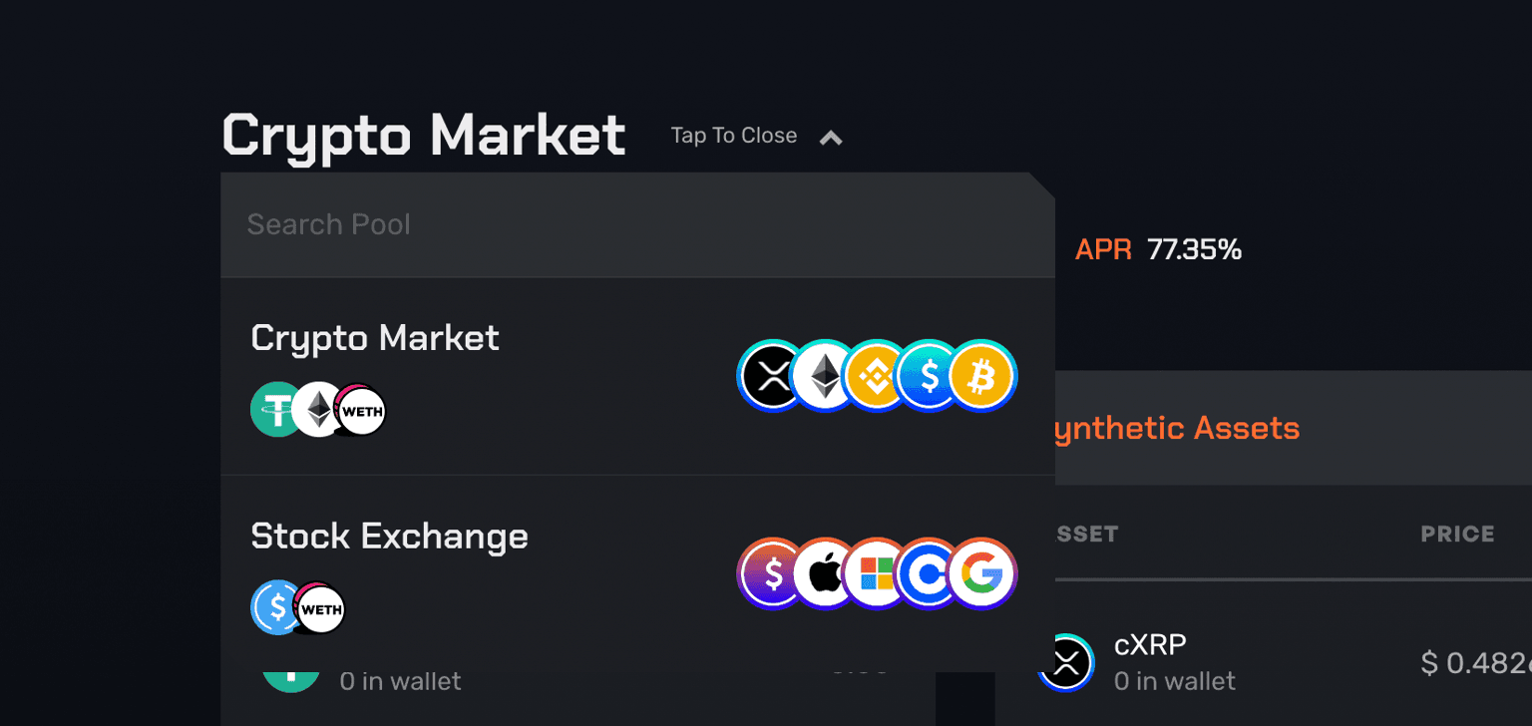Select the Bitcoin icon in Crypto Market
Viewport: 1532px width, 726px height.
(x=981, y=375)
